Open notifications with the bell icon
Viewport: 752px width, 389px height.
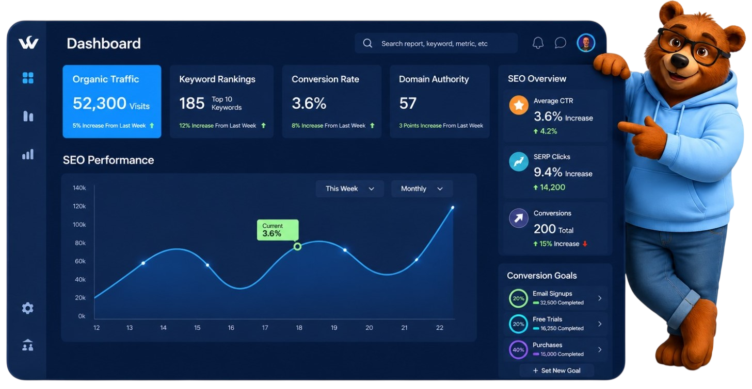tap(538, 43)
